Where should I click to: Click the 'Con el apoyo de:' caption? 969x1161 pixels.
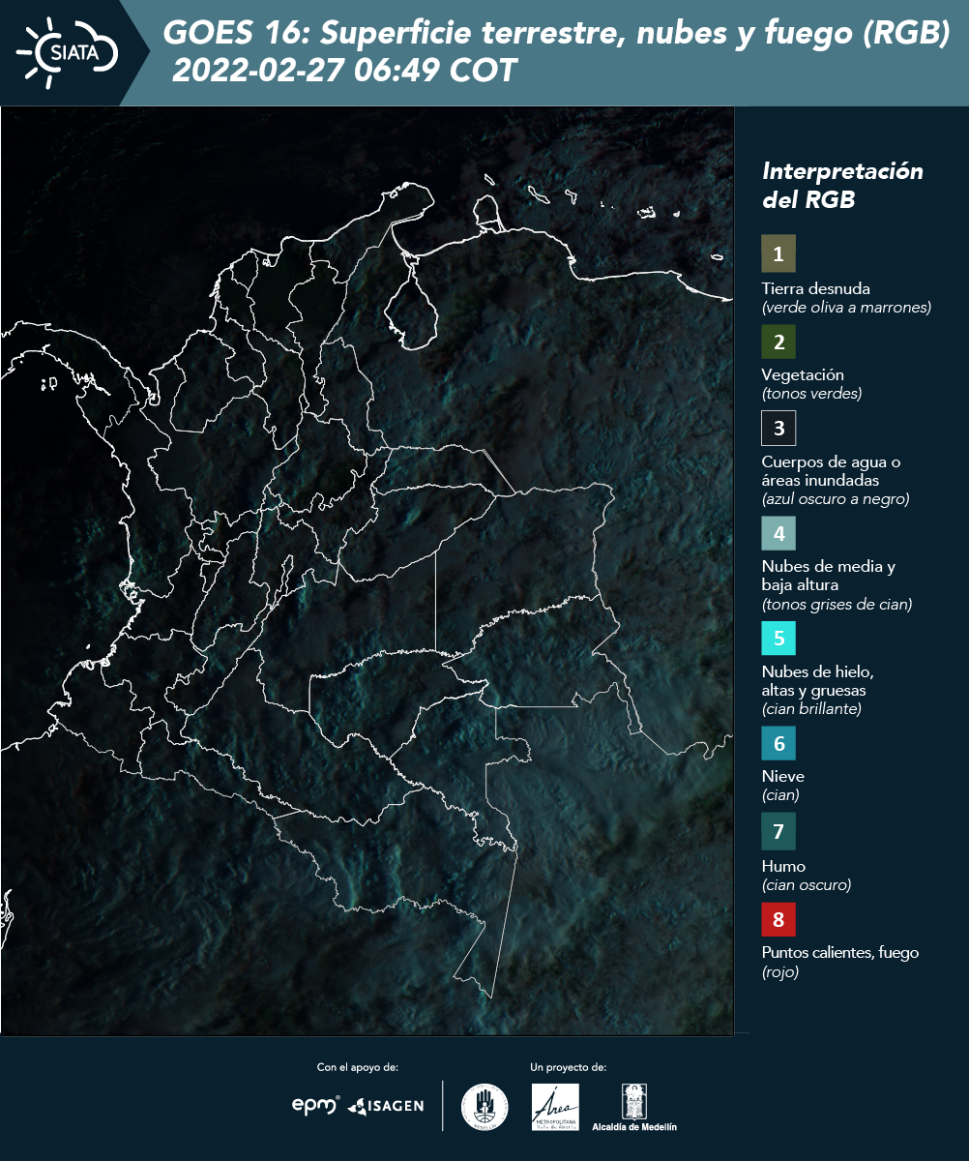click(x=358, y=1067)
